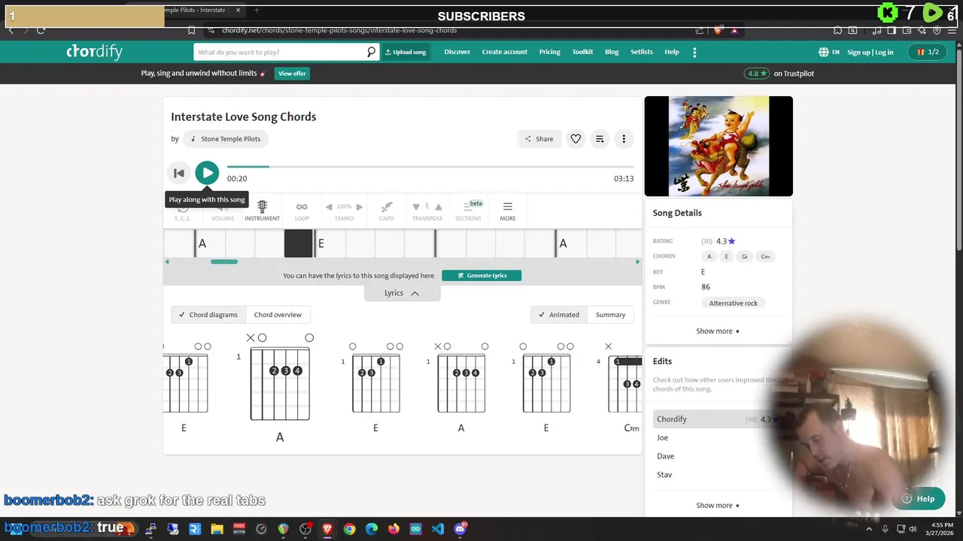Open the Sections beta feature
The height and width of the screenshot is (541, 963).
click(x=468, y=211)
